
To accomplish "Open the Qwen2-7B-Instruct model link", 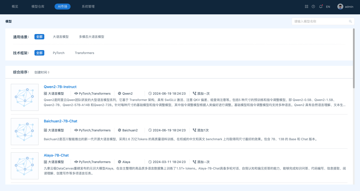I will click(60, 87).
